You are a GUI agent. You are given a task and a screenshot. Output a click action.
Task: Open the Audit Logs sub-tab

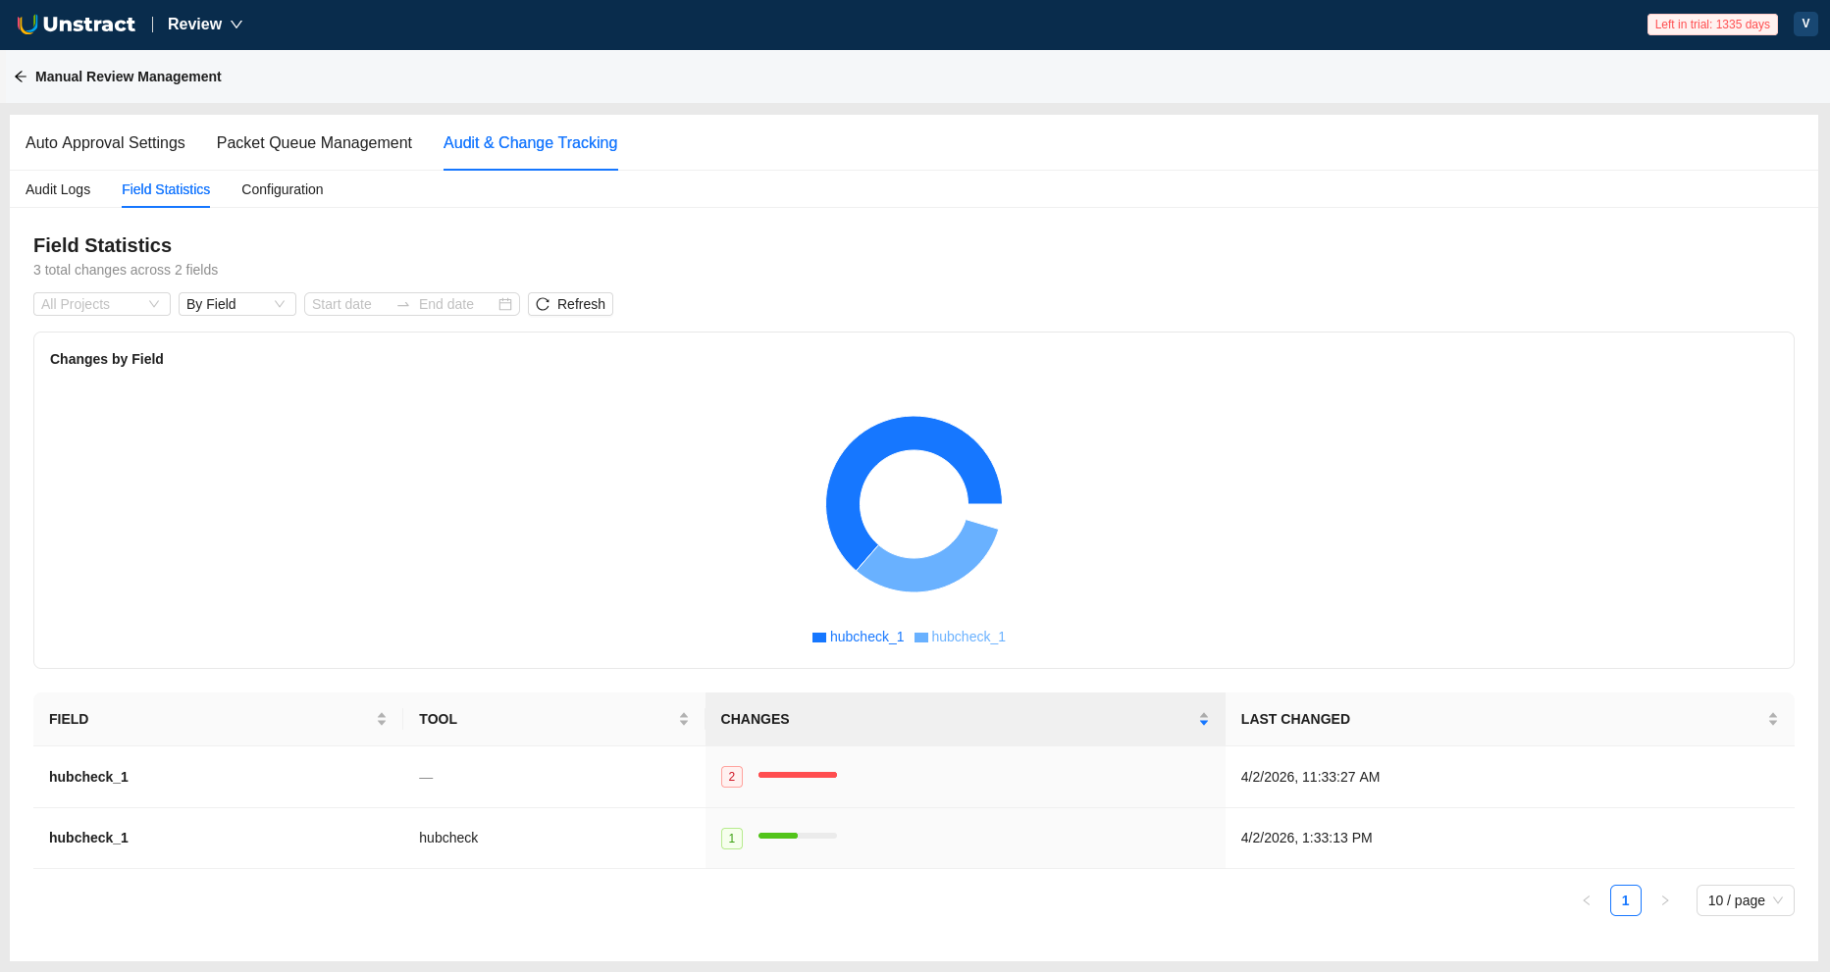coord(58,189)
